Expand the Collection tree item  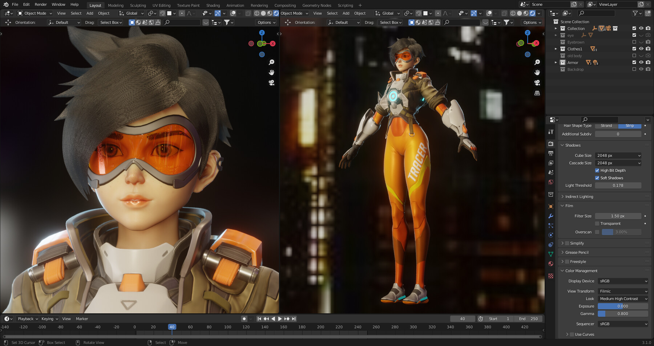point(556,28)
